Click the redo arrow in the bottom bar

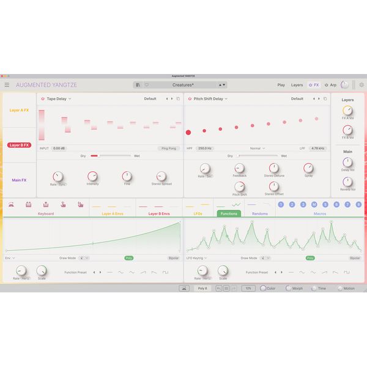234,289
